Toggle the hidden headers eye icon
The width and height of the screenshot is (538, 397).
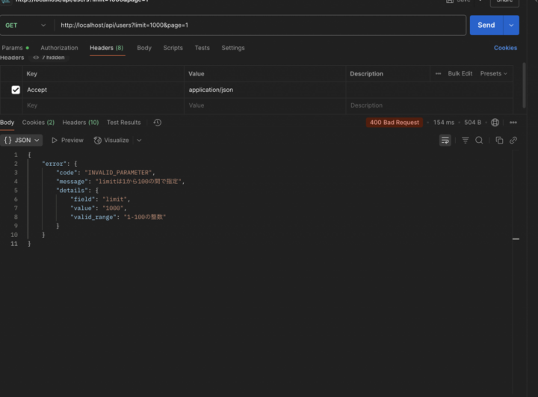[x=36, y=58]
